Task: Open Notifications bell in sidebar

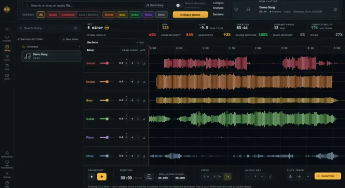Action: [x=7, y=154]
